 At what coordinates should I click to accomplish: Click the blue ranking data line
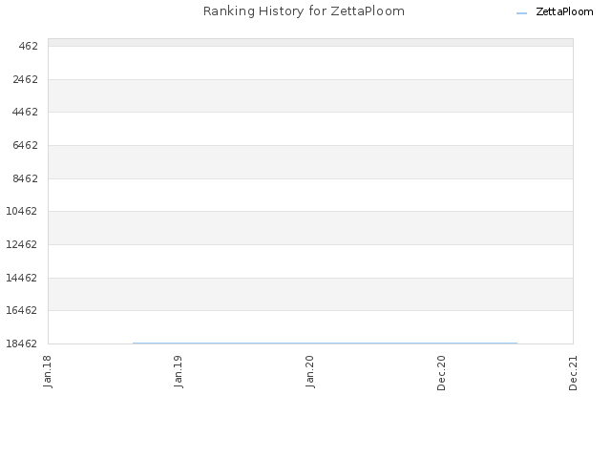tap(325, 343)
